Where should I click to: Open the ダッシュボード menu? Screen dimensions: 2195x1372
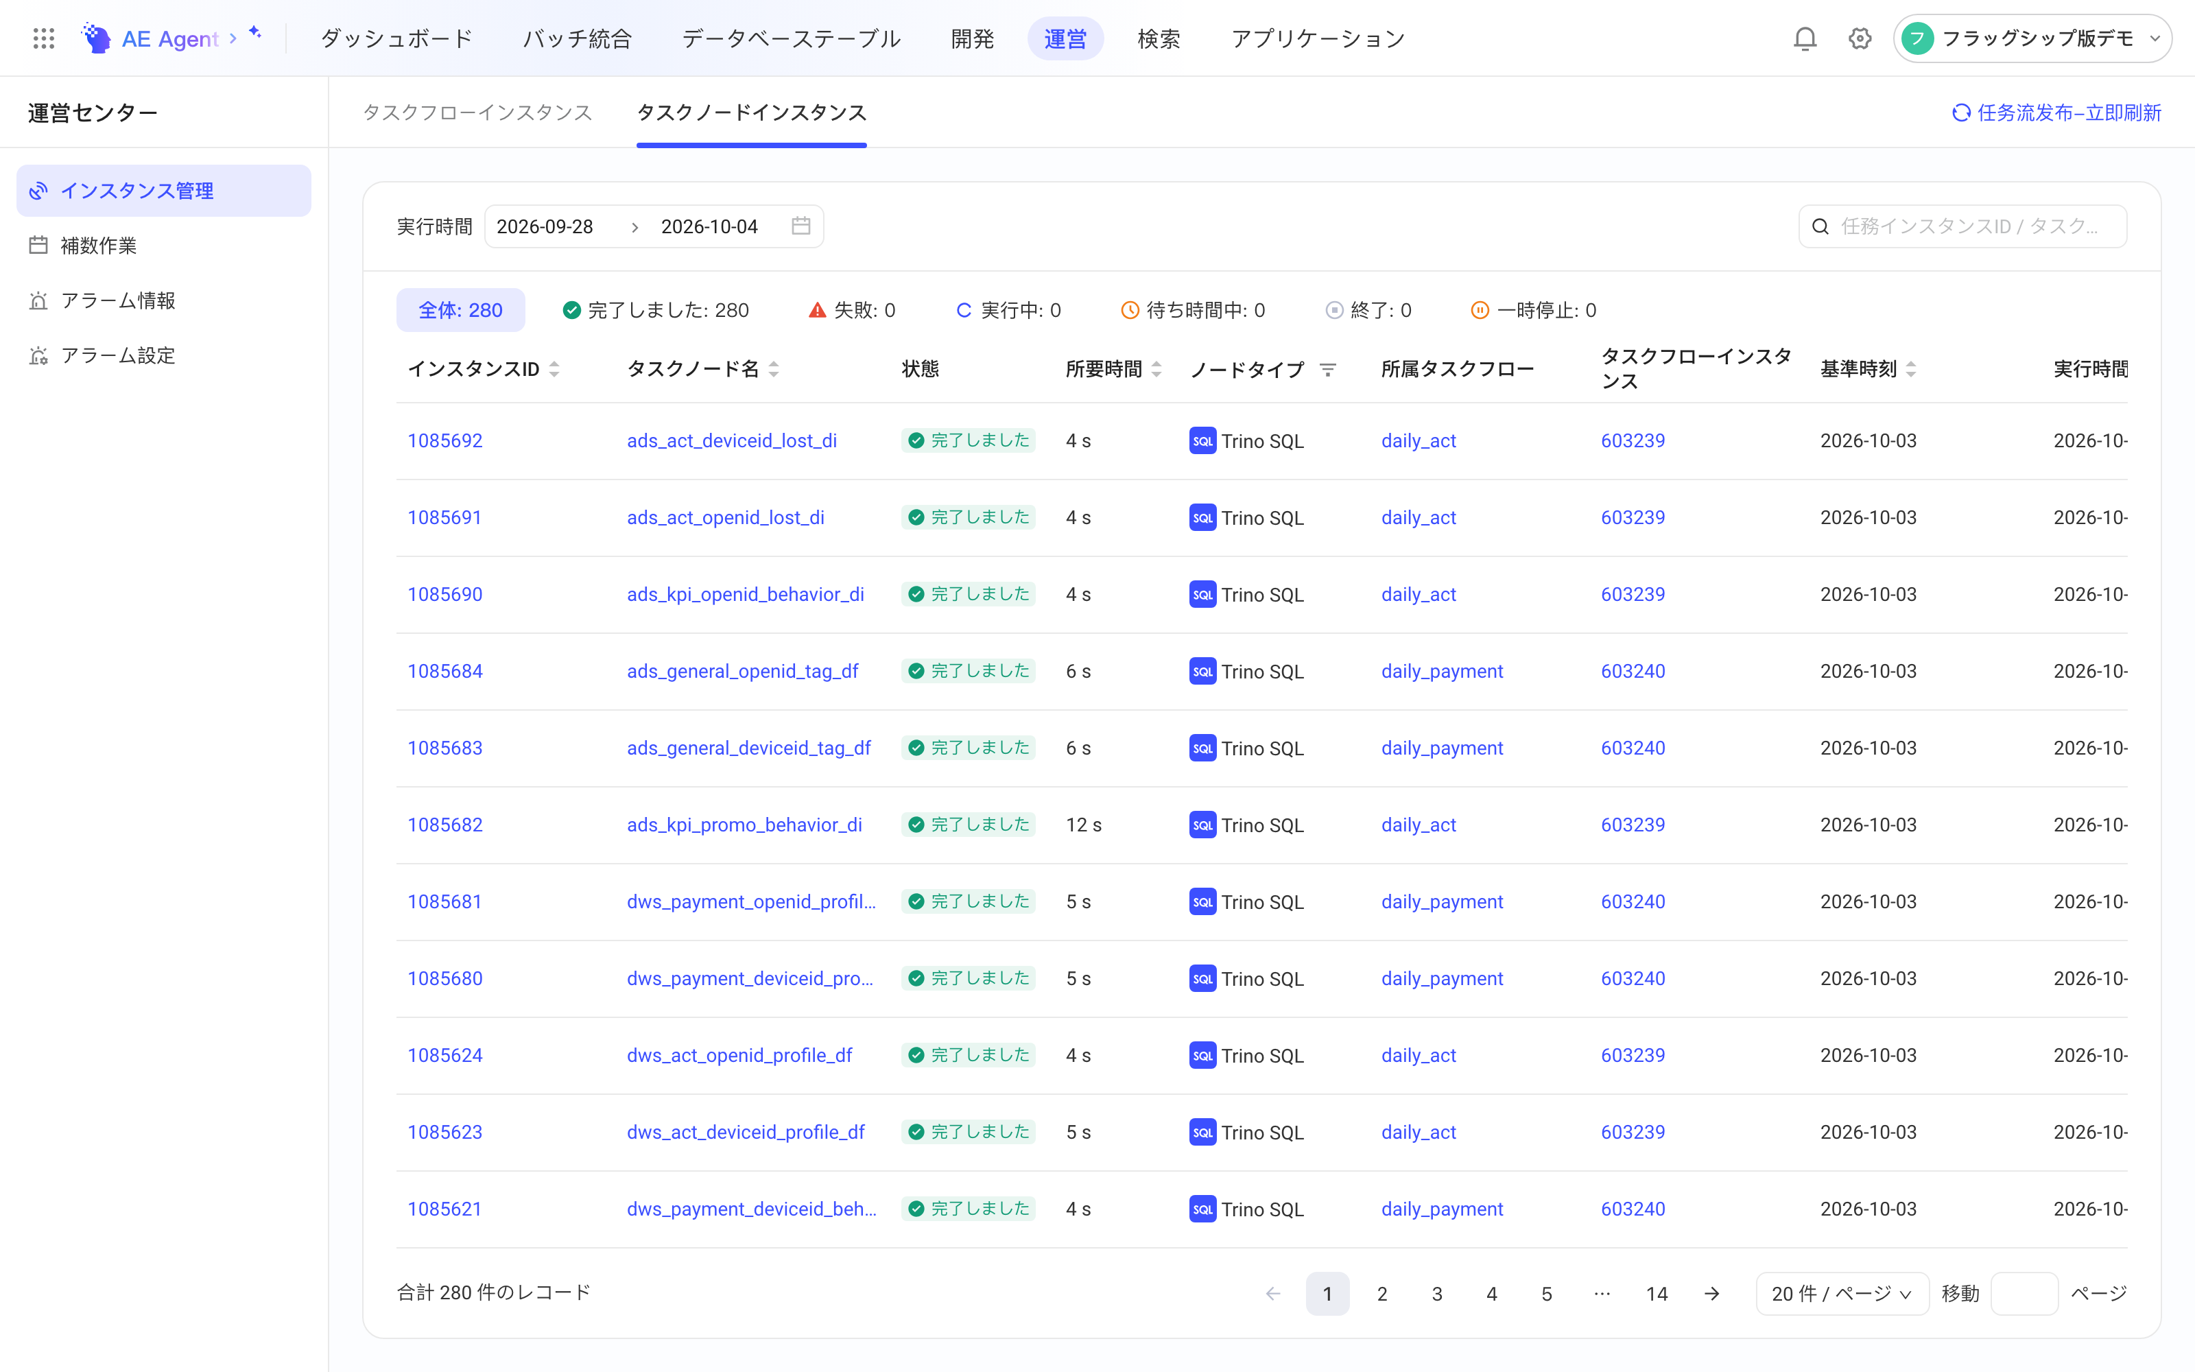click(396, 38)
